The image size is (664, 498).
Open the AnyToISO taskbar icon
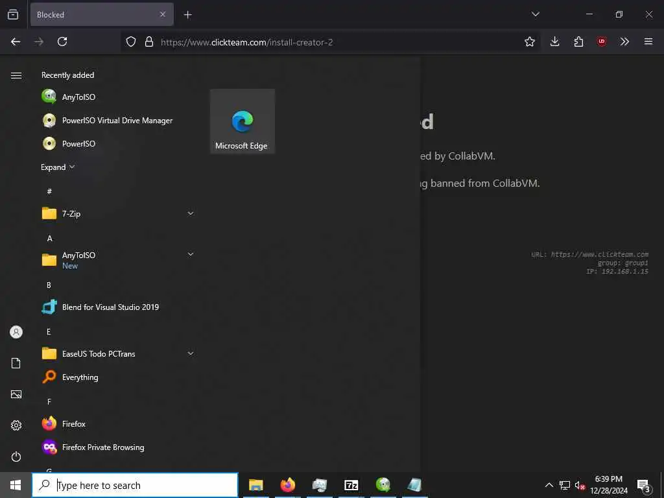click(383, 485)
